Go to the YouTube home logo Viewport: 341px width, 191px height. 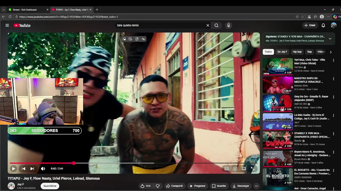coord(22,25)
